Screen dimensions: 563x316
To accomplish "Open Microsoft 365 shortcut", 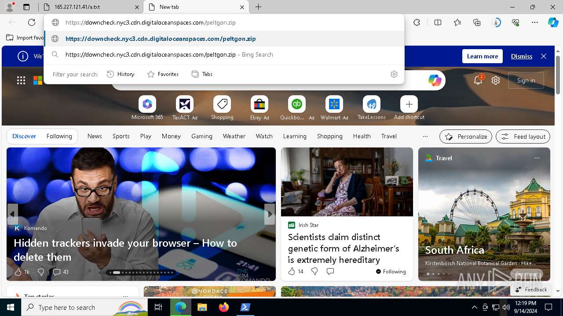I will tap(147, 108).
